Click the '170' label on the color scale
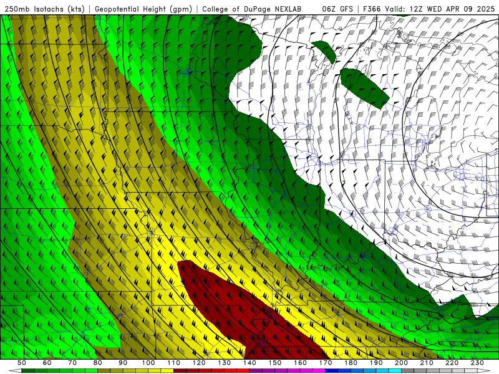The width and height of the screenshot is (499, 374). tap(326, 363)
